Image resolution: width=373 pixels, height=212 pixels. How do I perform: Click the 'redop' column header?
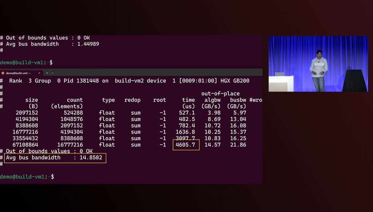point(132,100)
